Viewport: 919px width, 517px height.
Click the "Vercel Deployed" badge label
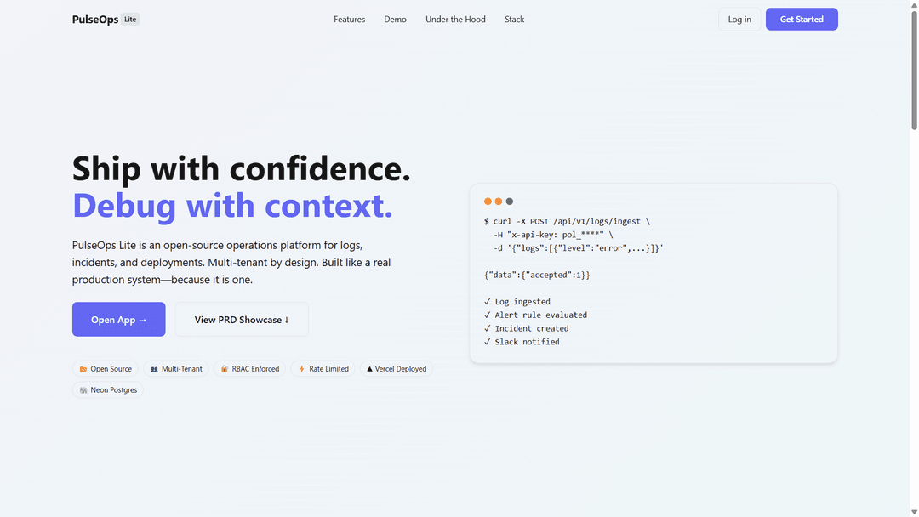(401, 369)
